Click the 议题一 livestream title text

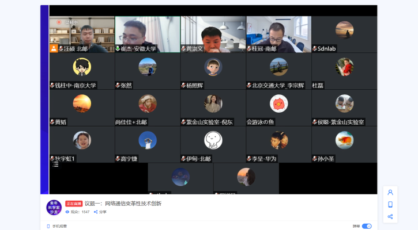click(123, 204)
